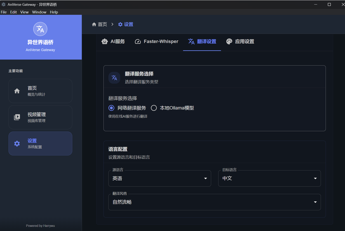Click the 设置源语言和目标语言 description
Image resolution: width=345 pixels, height=231 pixels.
(x=129, y=157)
